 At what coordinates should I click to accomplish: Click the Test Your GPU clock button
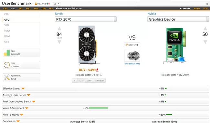(x=21, y=65)
